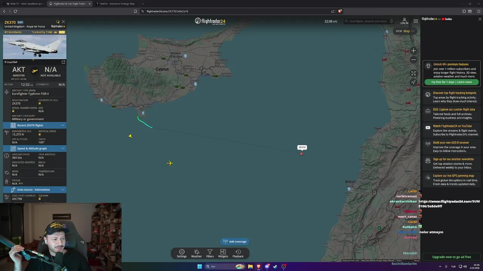Click Try free for 7 days button
The image size is (483, 271).
[x=451, y=82]
